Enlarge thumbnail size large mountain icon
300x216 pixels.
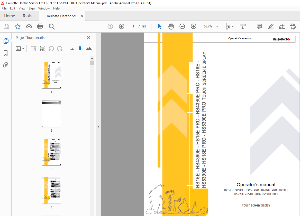coord(89,48)
